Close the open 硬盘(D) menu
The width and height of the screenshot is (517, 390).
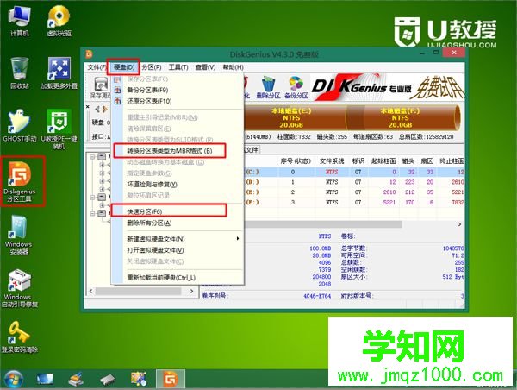click(124, 67)
